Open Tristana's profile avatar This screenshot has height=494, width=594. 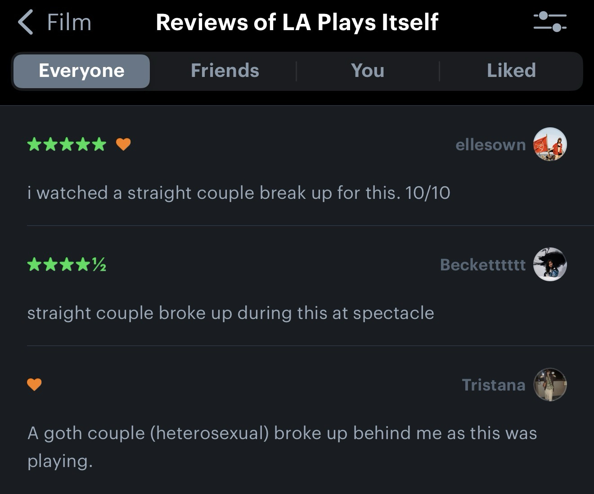coord(550,385)
